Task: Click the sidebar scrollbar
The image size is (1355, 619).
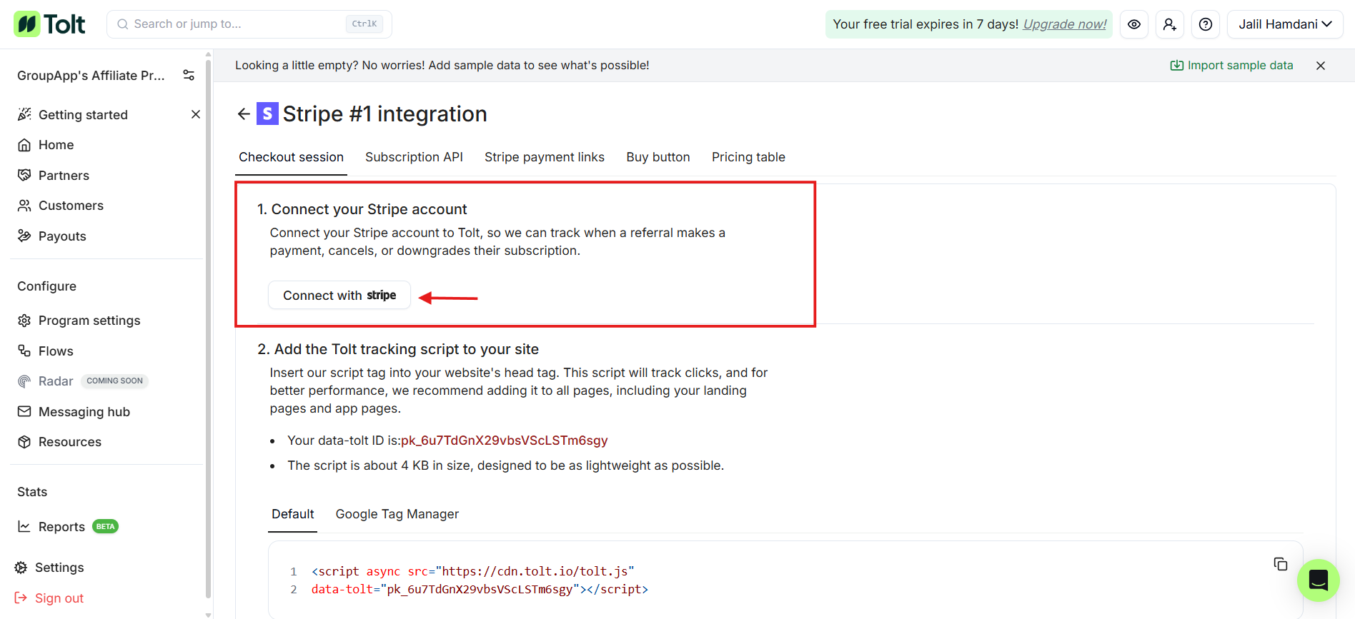Action: click(208, 328)
